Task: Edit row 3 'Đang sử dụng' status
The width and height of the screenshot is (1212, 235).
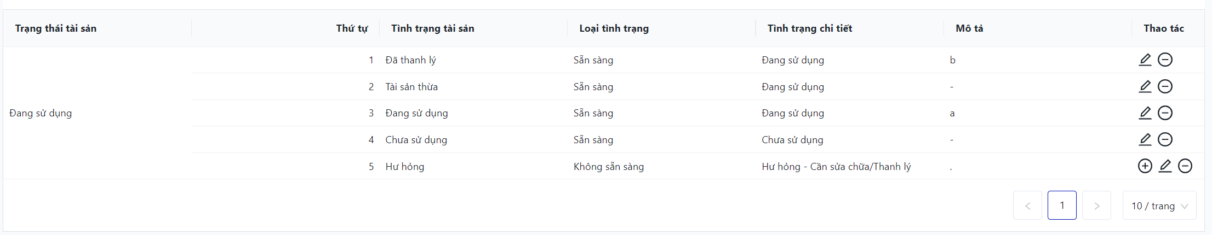Action: click(1145, 113)
